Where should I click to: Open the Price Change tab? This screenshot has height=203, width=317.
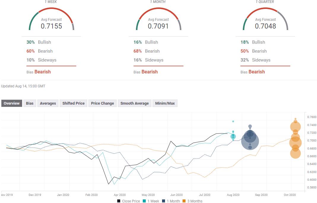[102, 103]
